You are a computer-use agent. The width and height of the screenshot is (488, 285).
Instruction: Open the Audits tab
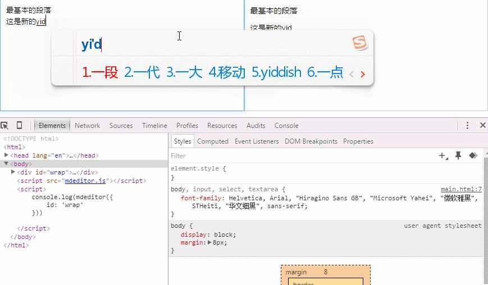pos(256,126)
